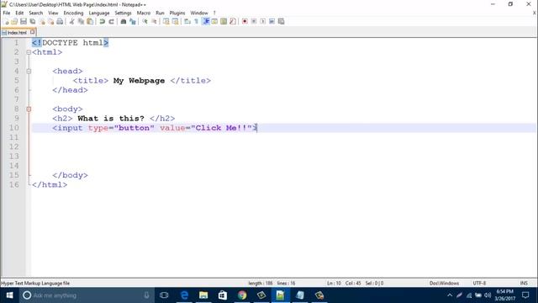Open Google Chrome from the taskbar
538x303 pixels.
coord(242,295)
